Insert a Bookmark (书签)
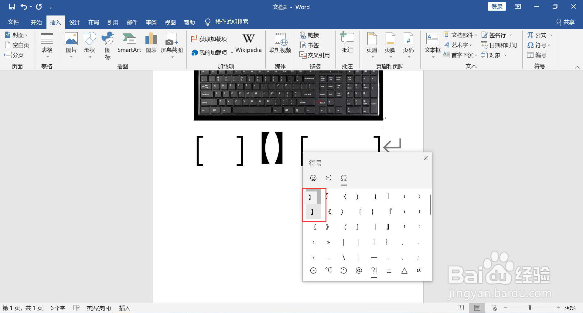Screen dimensions: 583x313 (310, 45)
